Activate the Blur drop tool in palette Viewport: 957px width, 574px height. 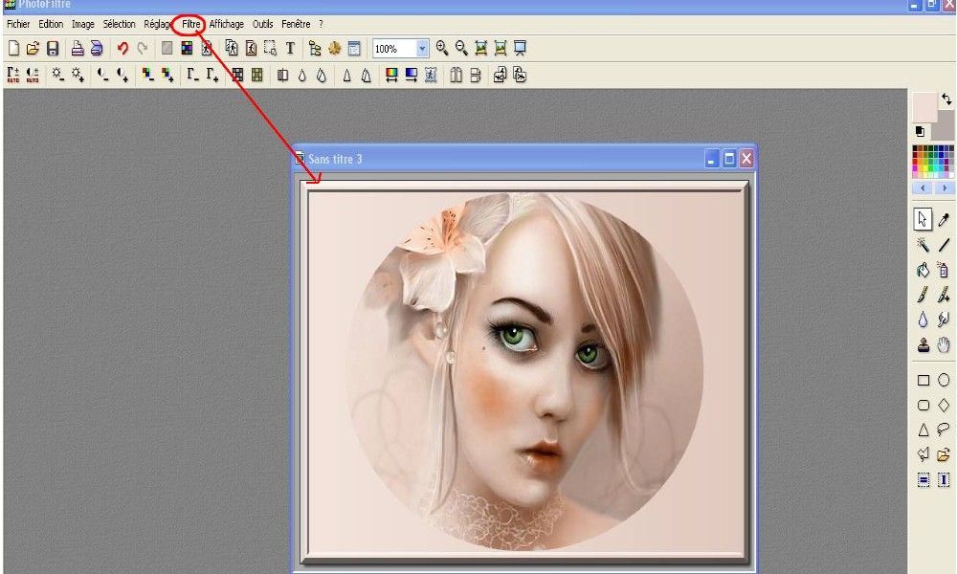tap(923, 319)
